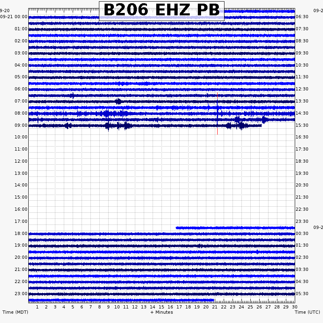Click the minute 30 axis tick label

point(295,307)
